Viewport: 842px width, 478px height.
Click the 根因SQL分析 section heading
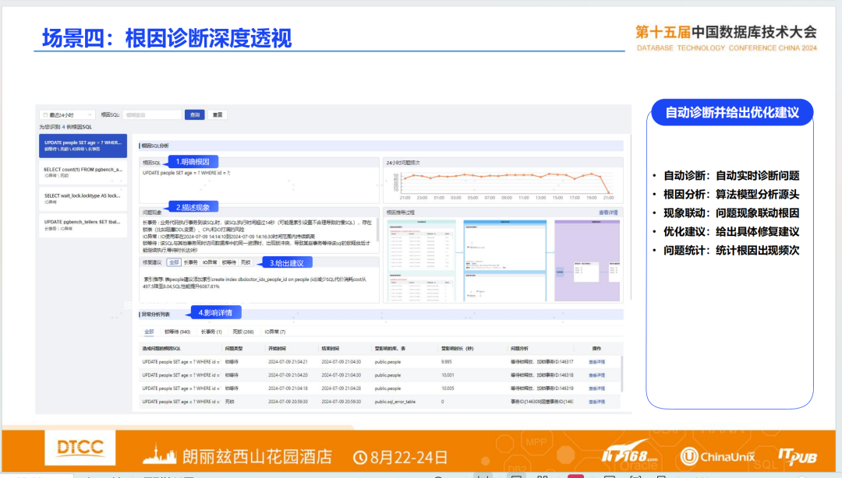(x=155, y=146)
